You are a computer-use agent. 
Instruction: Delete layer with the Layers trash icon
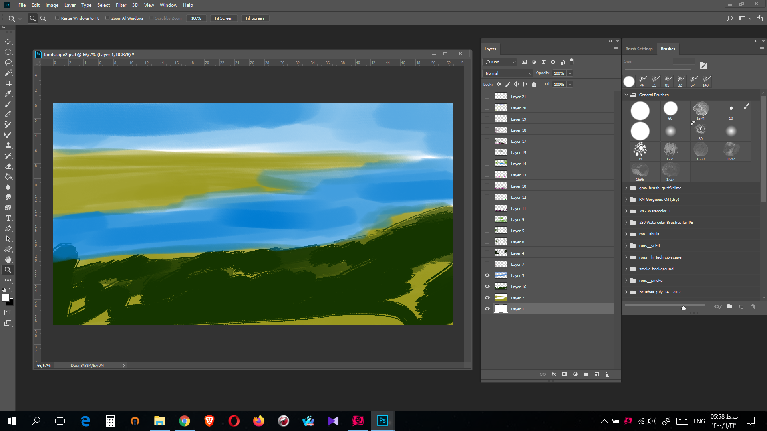coord(608,374)
